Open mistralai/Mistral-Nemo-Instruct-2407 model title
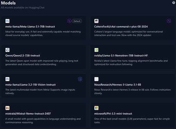176x129 pixels. click(28, 114)
